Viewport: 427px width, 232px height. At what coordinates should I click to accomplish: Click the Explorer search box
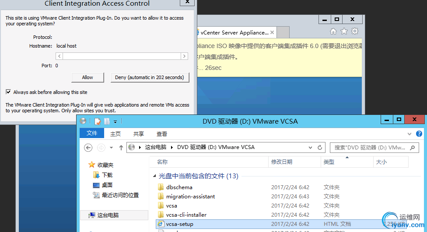(x=374, y=148)
